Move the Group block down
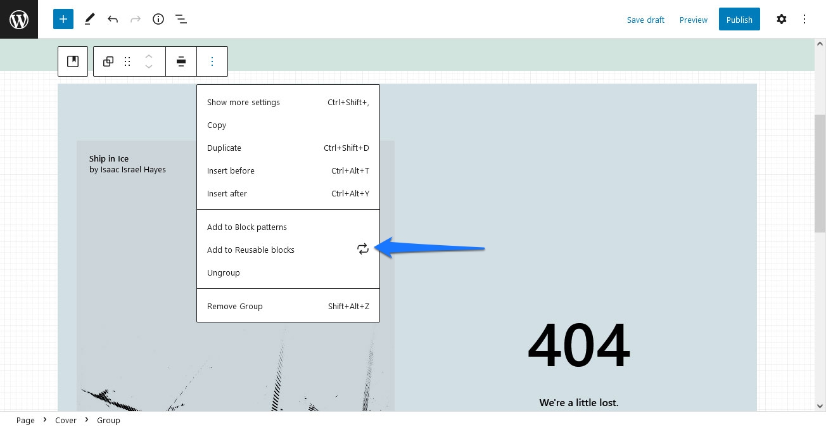Screen dimensions: 826x427 pos(149,67)
